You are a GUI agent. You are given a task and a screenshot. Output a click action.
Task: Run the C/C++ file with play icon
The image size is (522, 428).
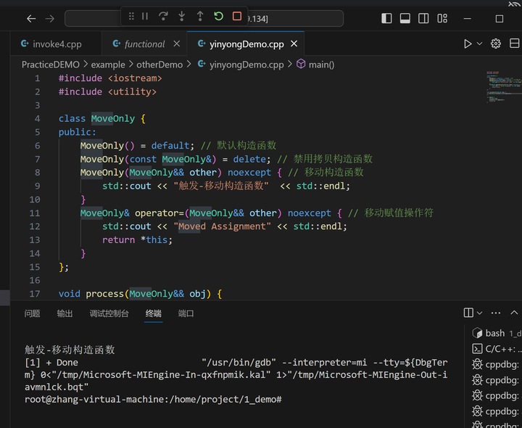[x=468, y=44]
